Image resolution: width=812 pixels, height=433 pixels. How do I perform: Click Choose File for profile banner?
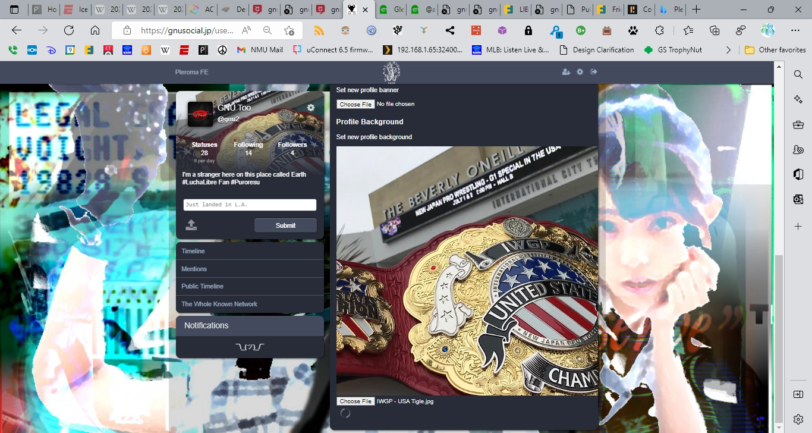(355, 104)
